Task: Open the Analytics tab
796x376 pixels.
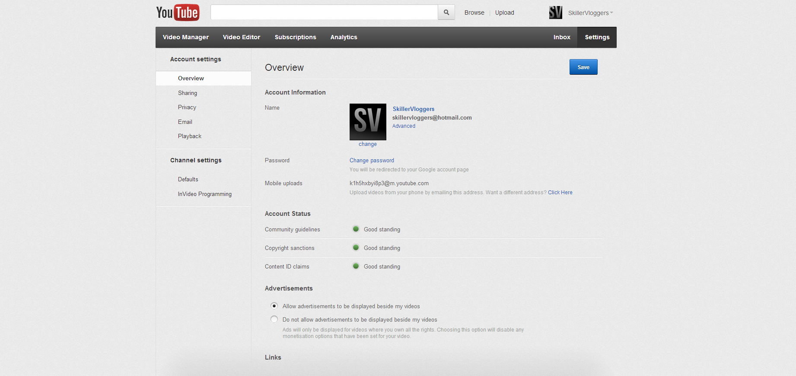Action: click(344, 37)
